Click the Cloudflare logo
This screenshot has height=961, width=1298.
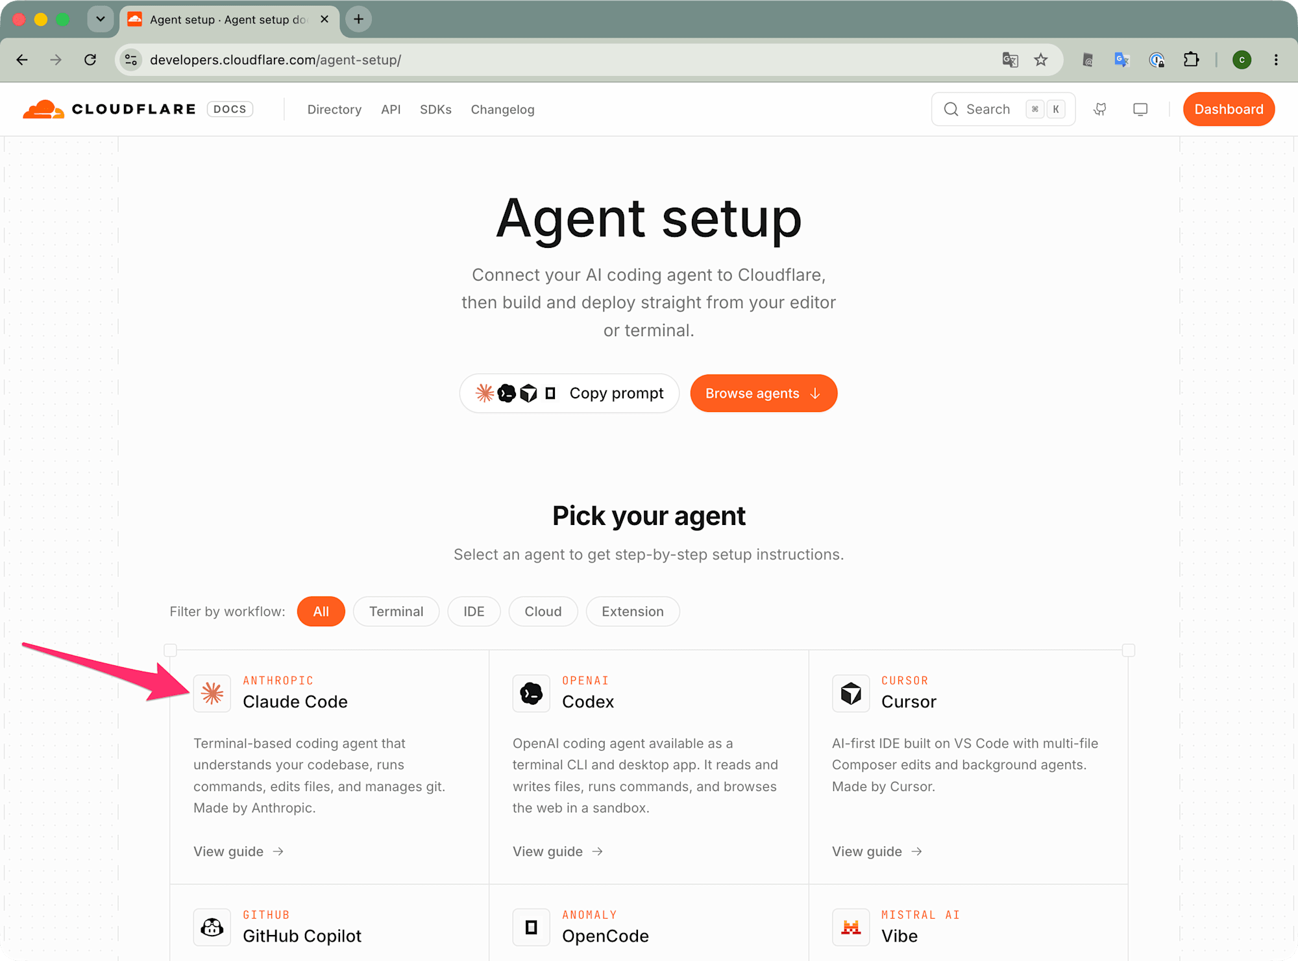pyautogui.click(x=109, y=109)
